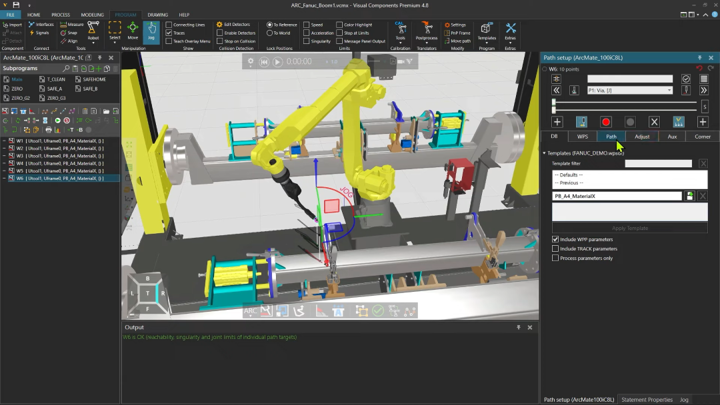The image size is (720, 405).
Task: Collapse the Templates section
Action: [544, 153]
